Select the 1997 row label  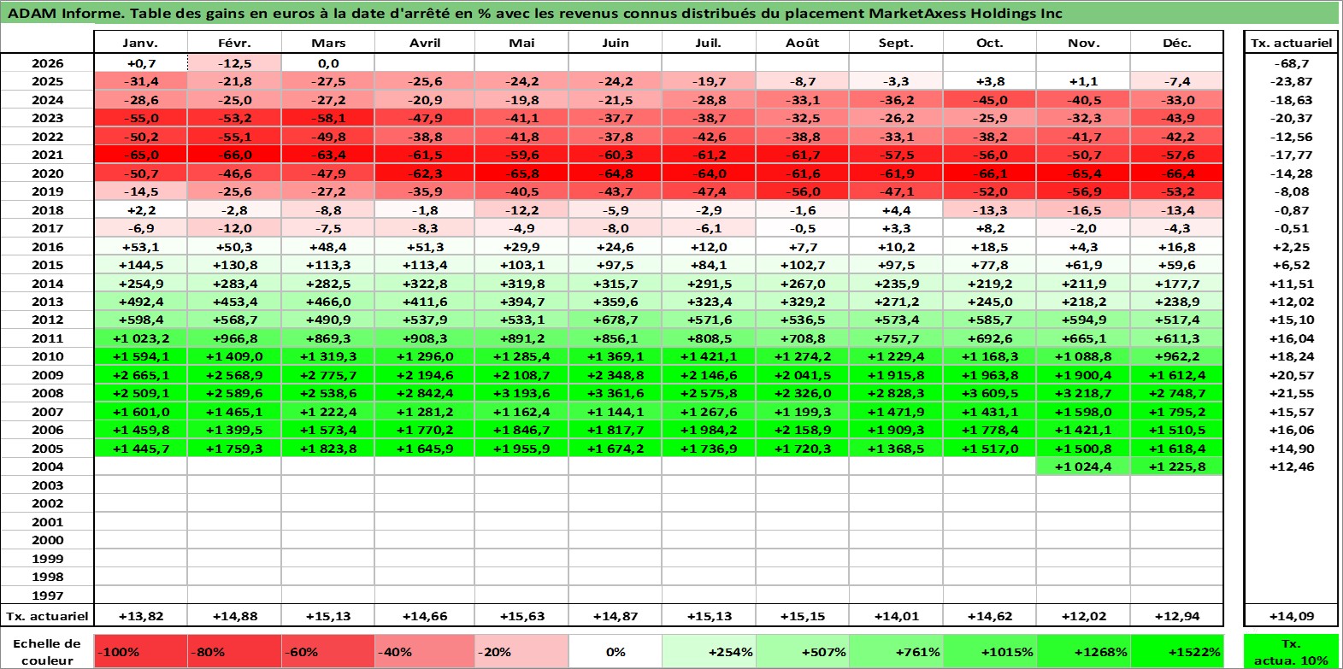pos(47,596)
